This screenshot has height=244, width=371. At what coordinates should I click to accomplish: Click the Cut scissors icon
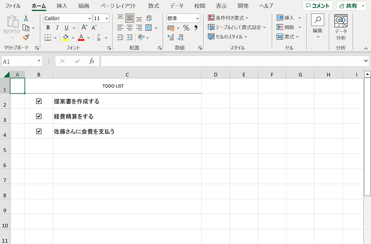click(x=26, y=18)
